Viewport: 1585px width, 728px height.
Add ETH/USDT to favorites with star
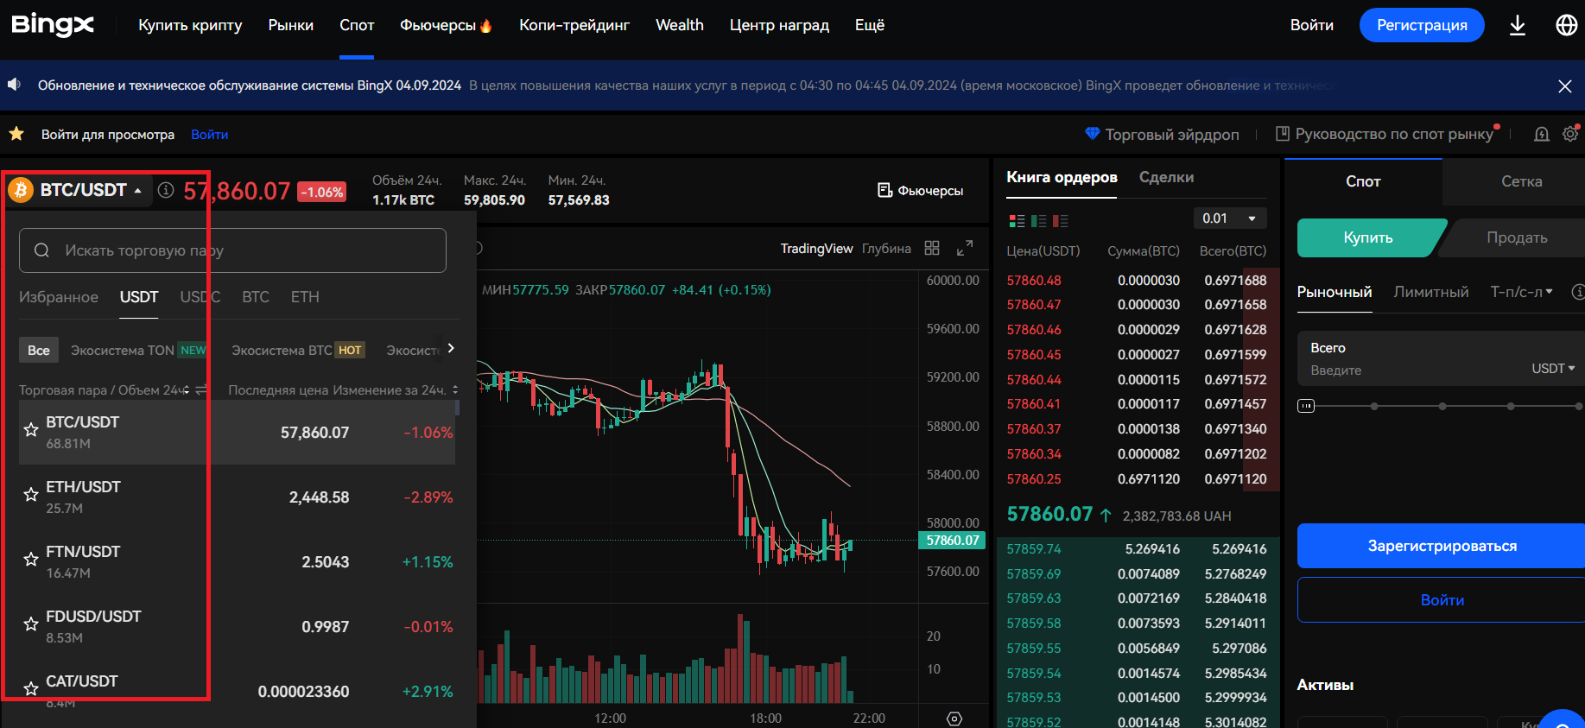click(31, 495)
